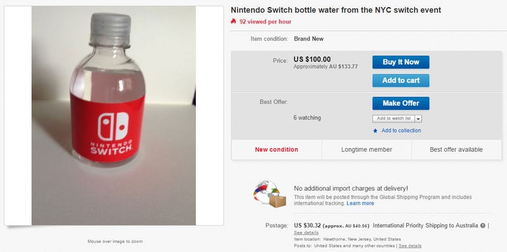This screenshot has height=252, width=507.
Task: Click the Buy It Now button
Action: 401,62
